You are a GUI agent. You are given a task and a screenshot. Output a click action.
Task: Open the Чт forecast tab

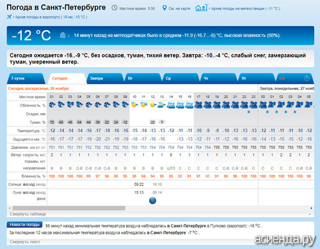(x=219, y=79)
